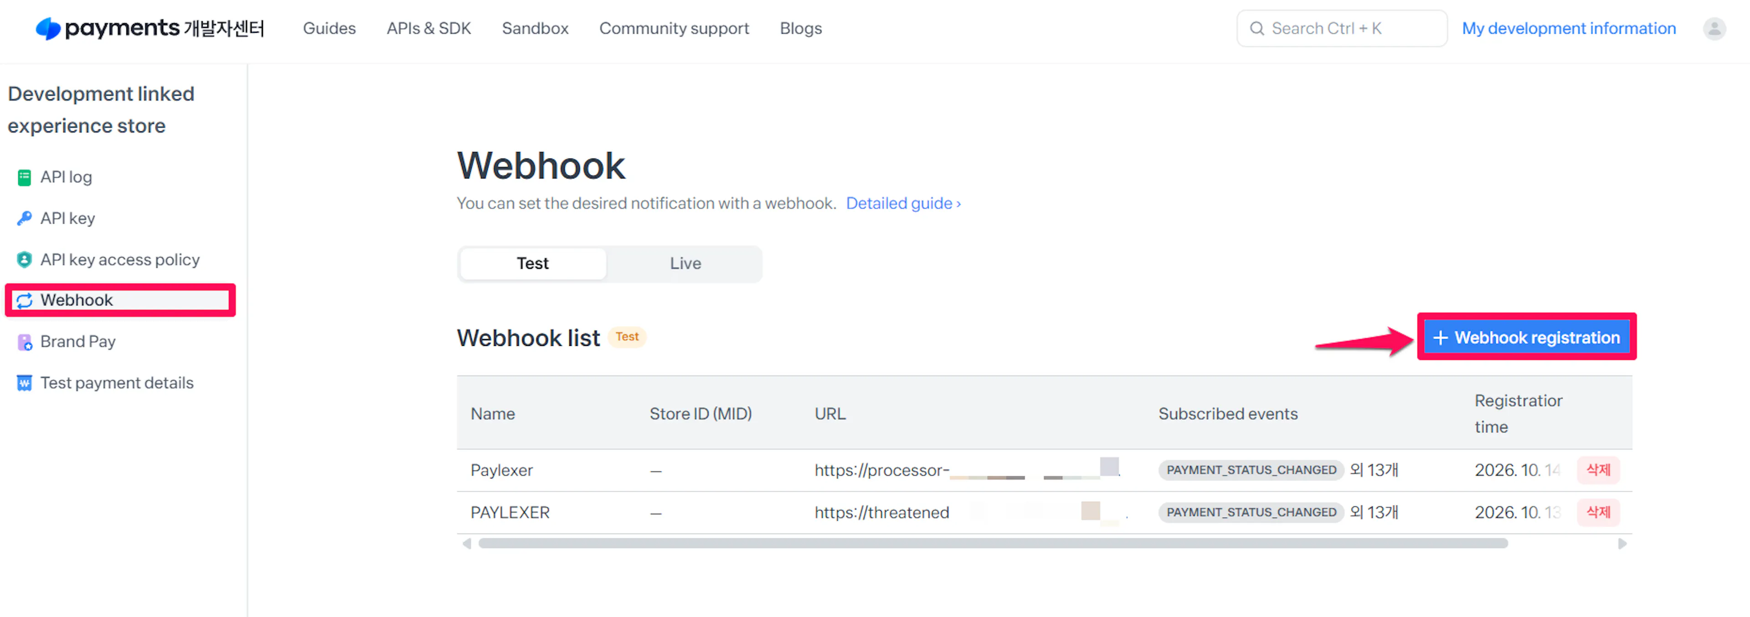Click the Test badge beside Webhook list

click(x=626, y=337)
